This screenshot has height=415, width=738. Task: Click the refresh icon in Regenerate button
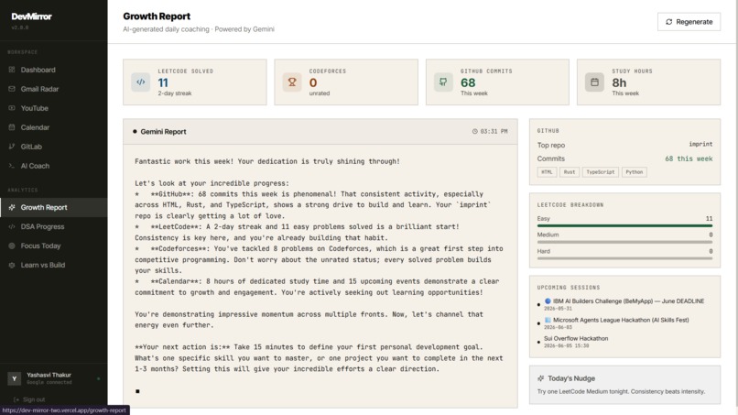click(668, 22)
